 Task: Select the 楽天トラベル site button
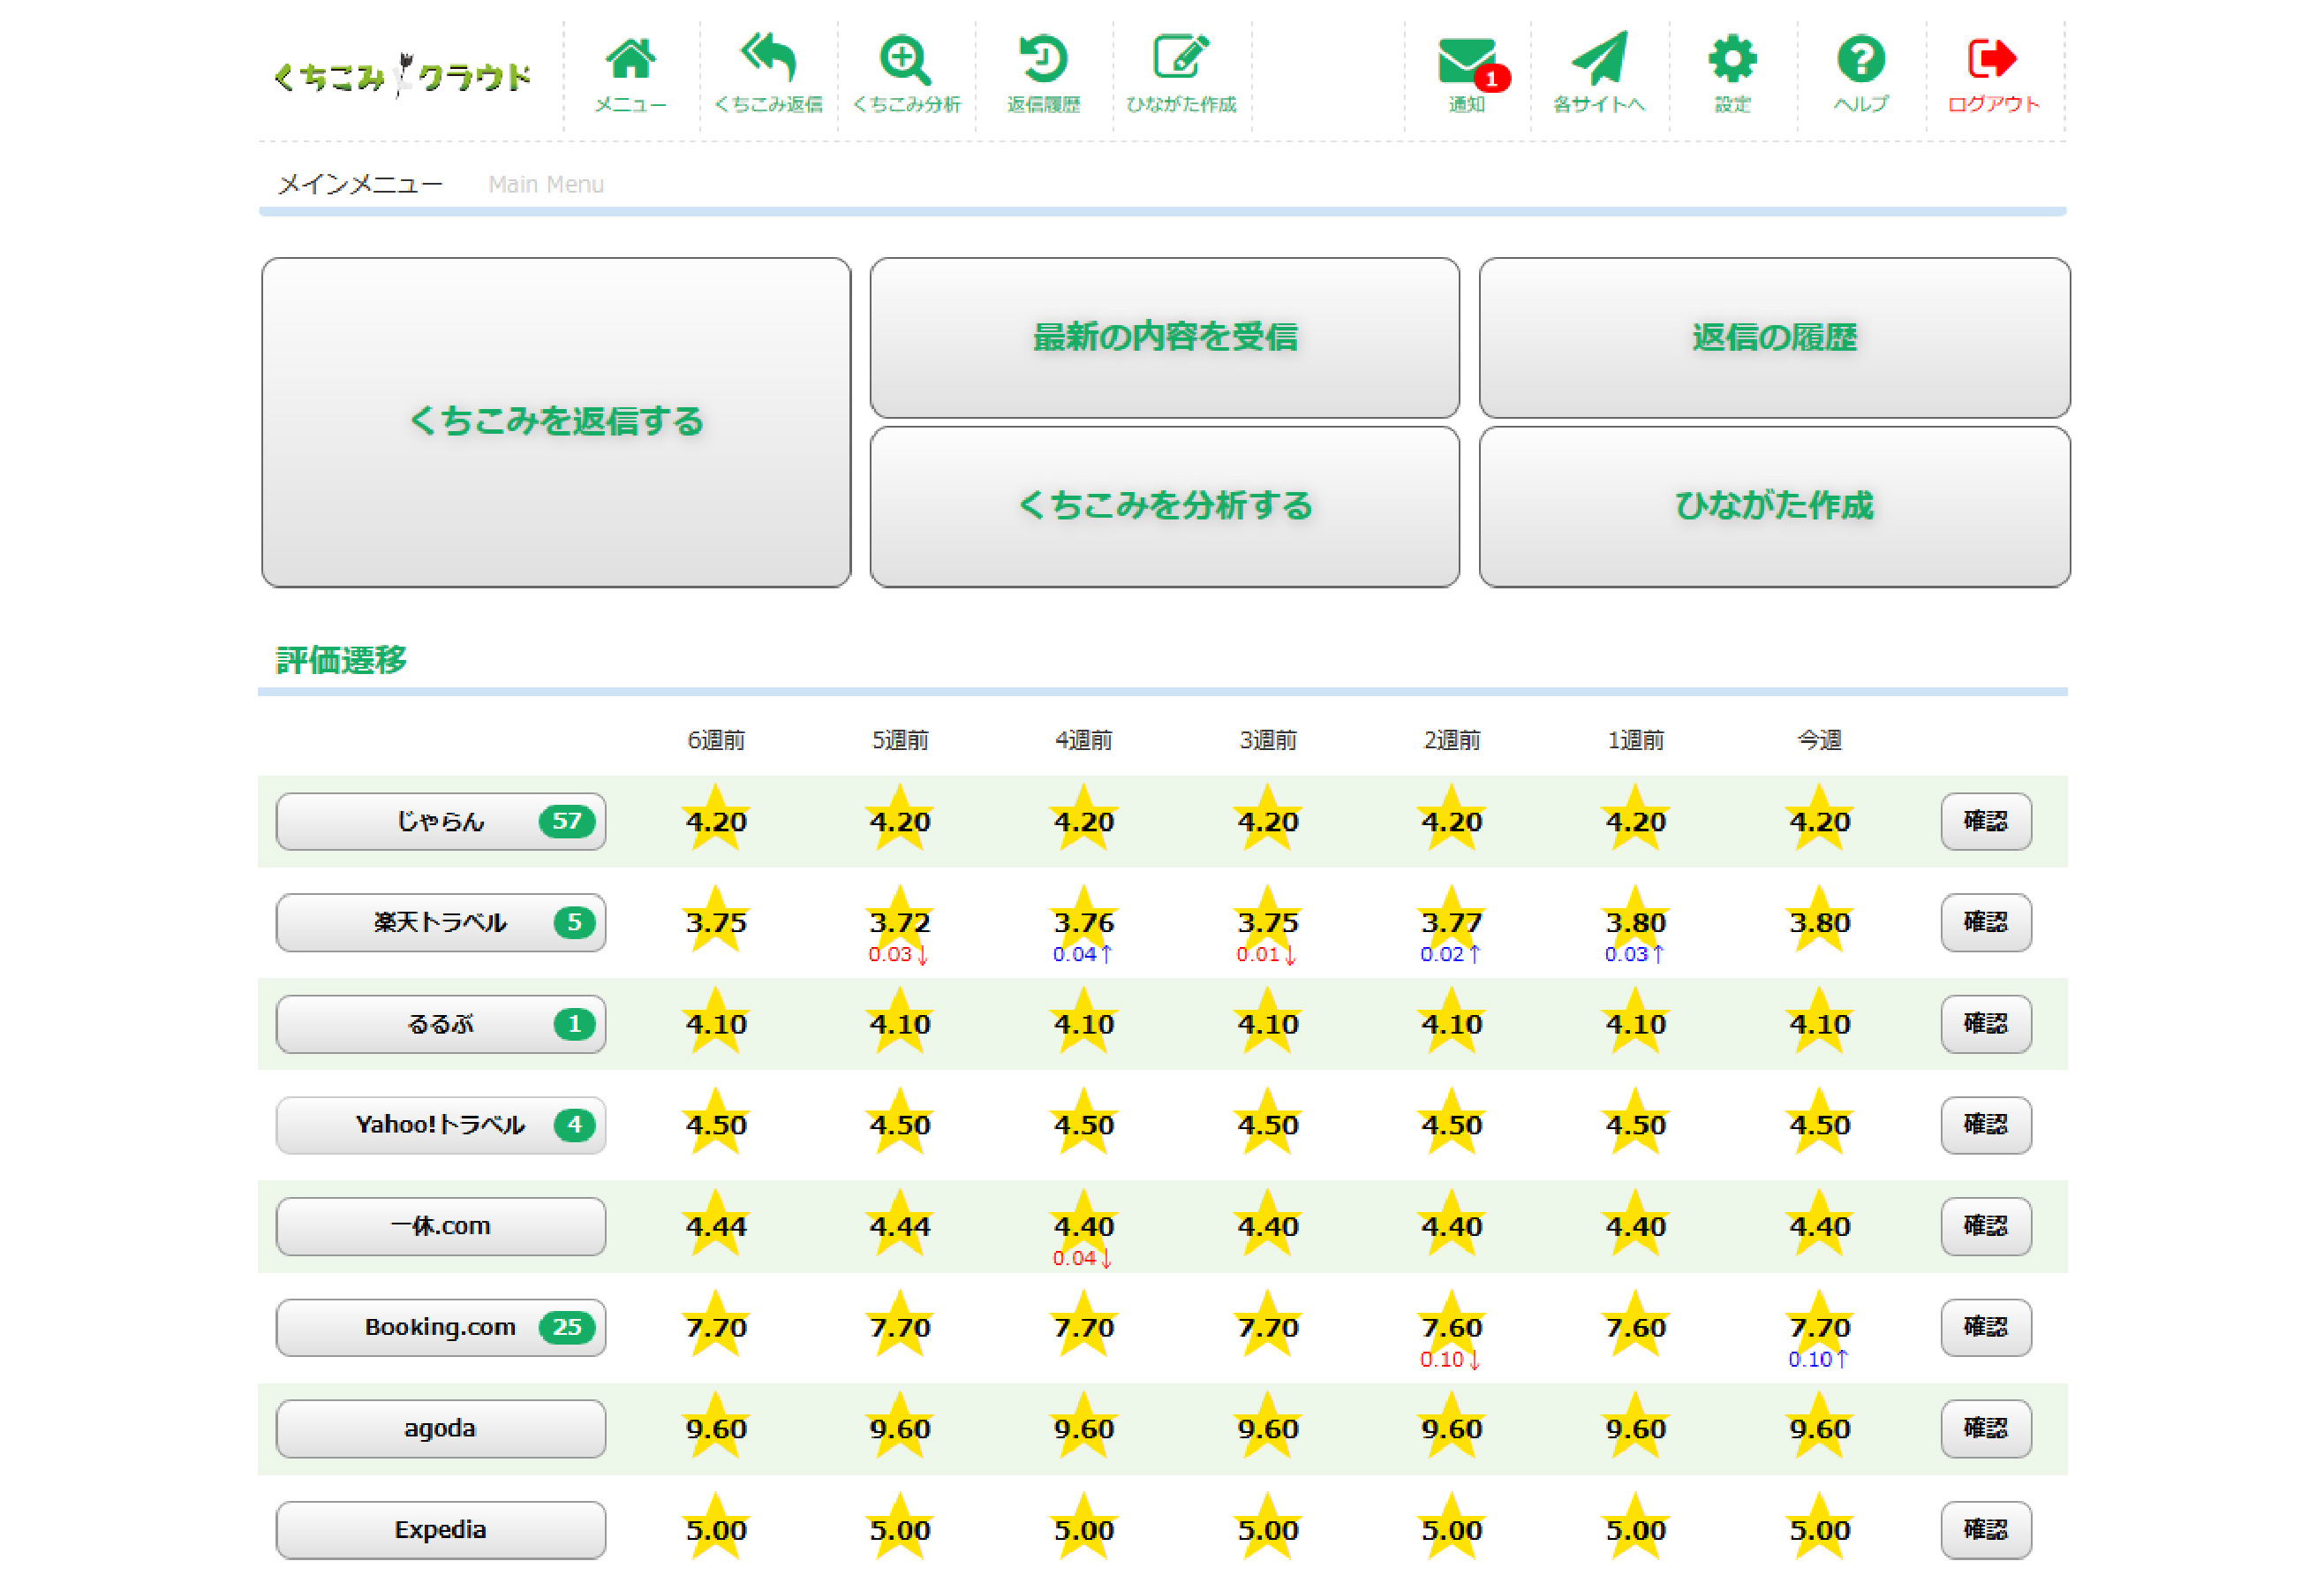pyautogui.click(x=441, y=922)
